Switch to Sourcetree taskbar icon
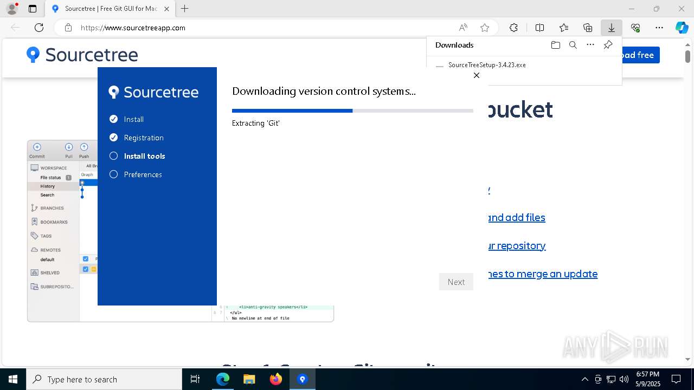694x390 pixels. (303, 379)
